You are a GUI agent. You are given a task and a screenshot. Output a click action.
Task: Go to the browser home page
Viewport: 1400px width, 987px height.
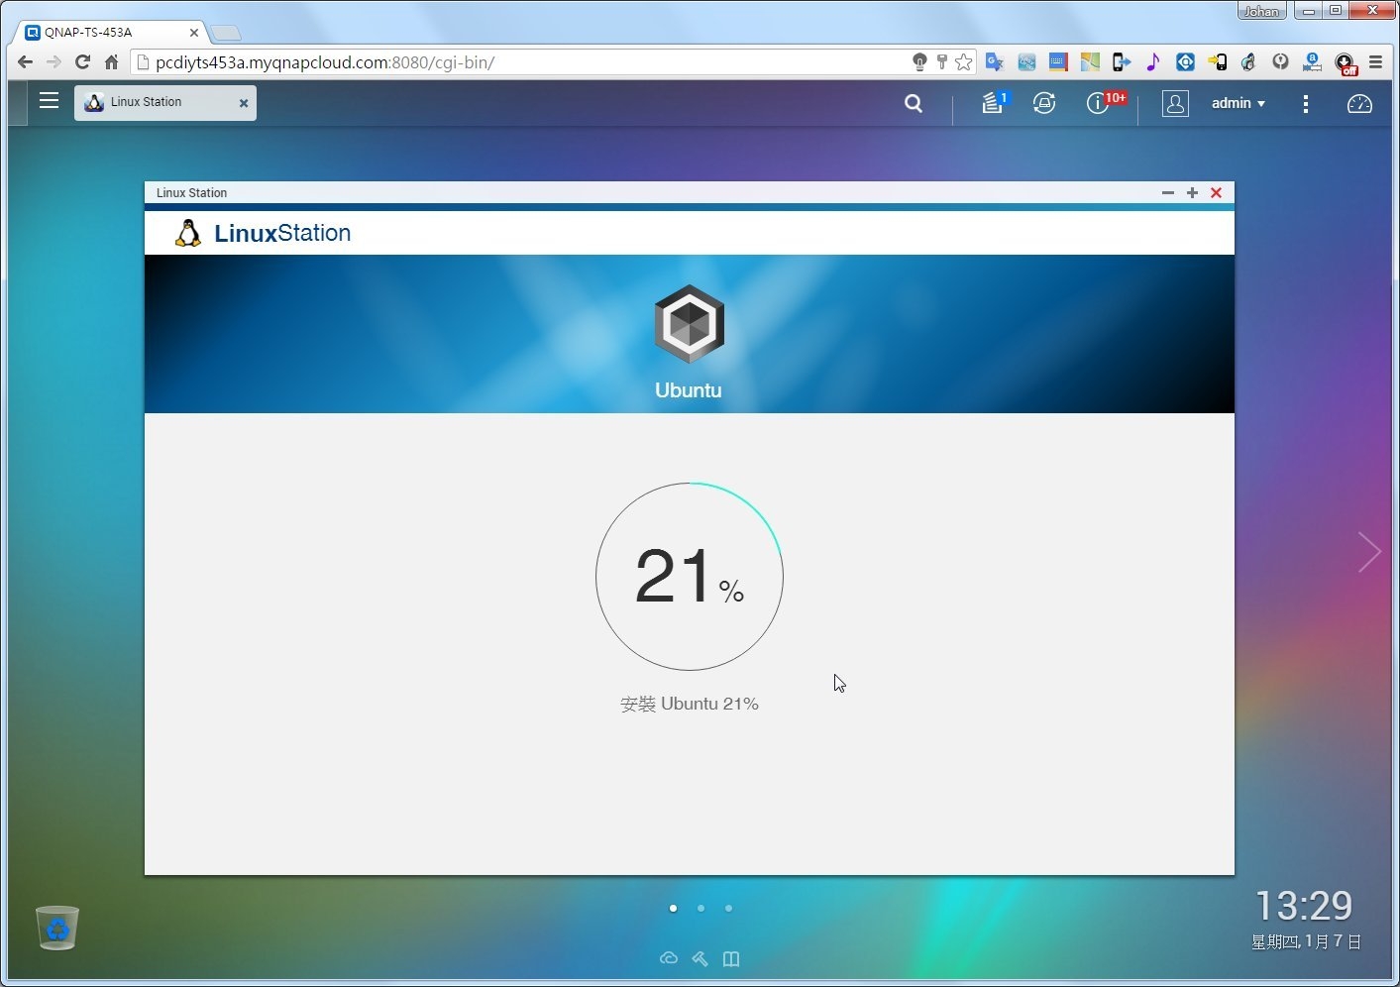point(111,62)
